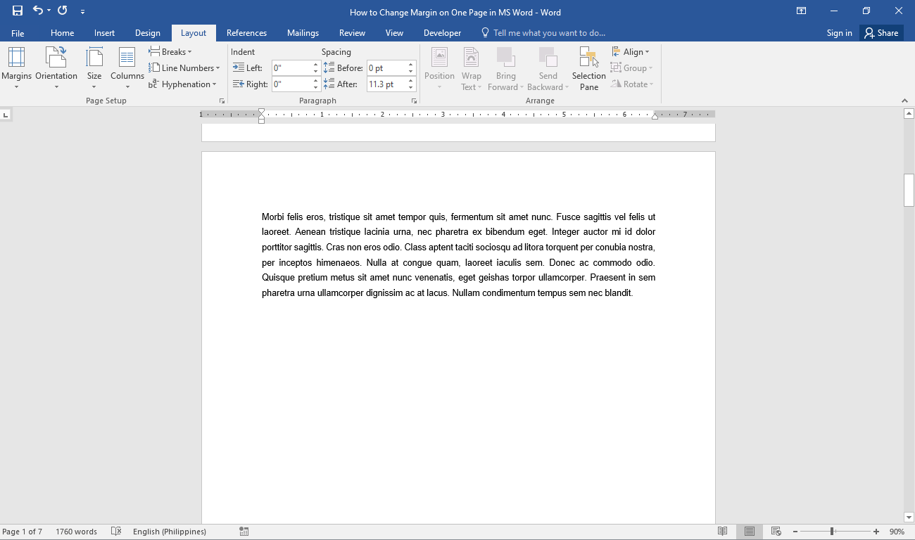The width and height of the screenshot is (915, 540).
Task: Click the Spacing After input field
Action: click(x=386, y=84)
